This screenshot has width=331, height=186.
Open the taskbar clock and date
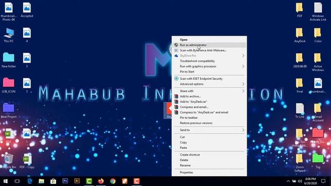[x=310, y=181]
